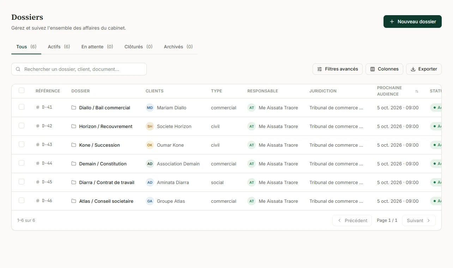Open dossier Atlas / Conseil societaire
The height and width of the screenshot is (268, 453).
(106, 201)
